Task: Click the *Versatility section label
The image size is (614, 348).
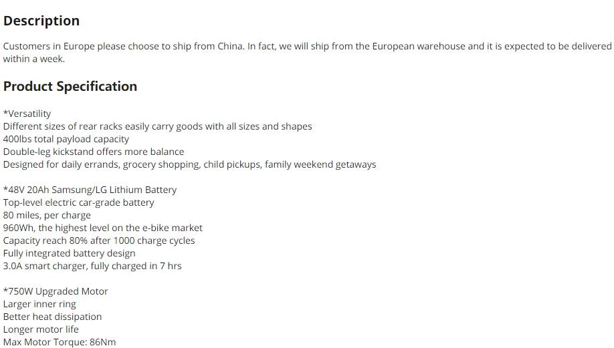Action: 27,114
